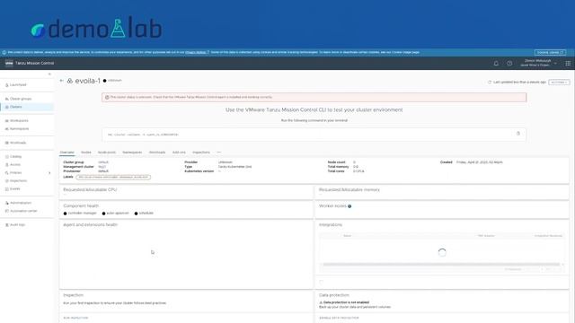Open the Privacy Notice link
The image size is (575, 323).
[197, 52]
